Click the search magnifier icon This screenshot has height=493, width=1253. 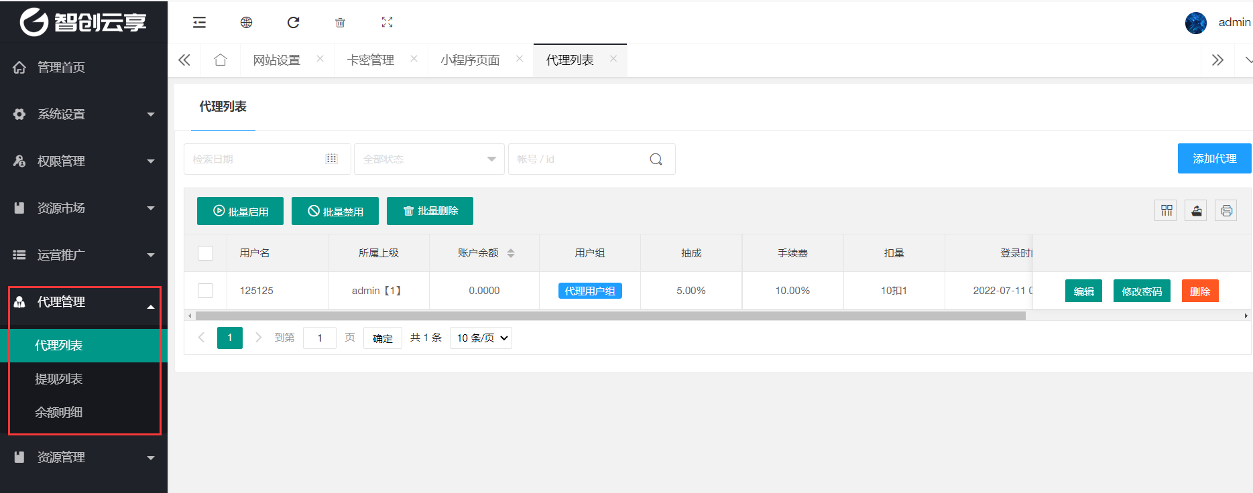pyautogui.click(x=656, y=159)
